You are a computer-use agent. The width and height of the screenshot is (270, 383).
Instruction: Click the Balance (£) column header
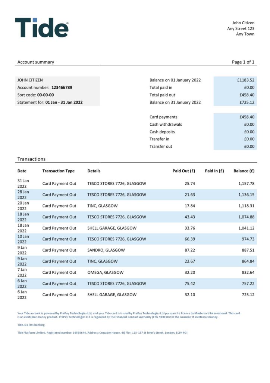pos(244,171)
